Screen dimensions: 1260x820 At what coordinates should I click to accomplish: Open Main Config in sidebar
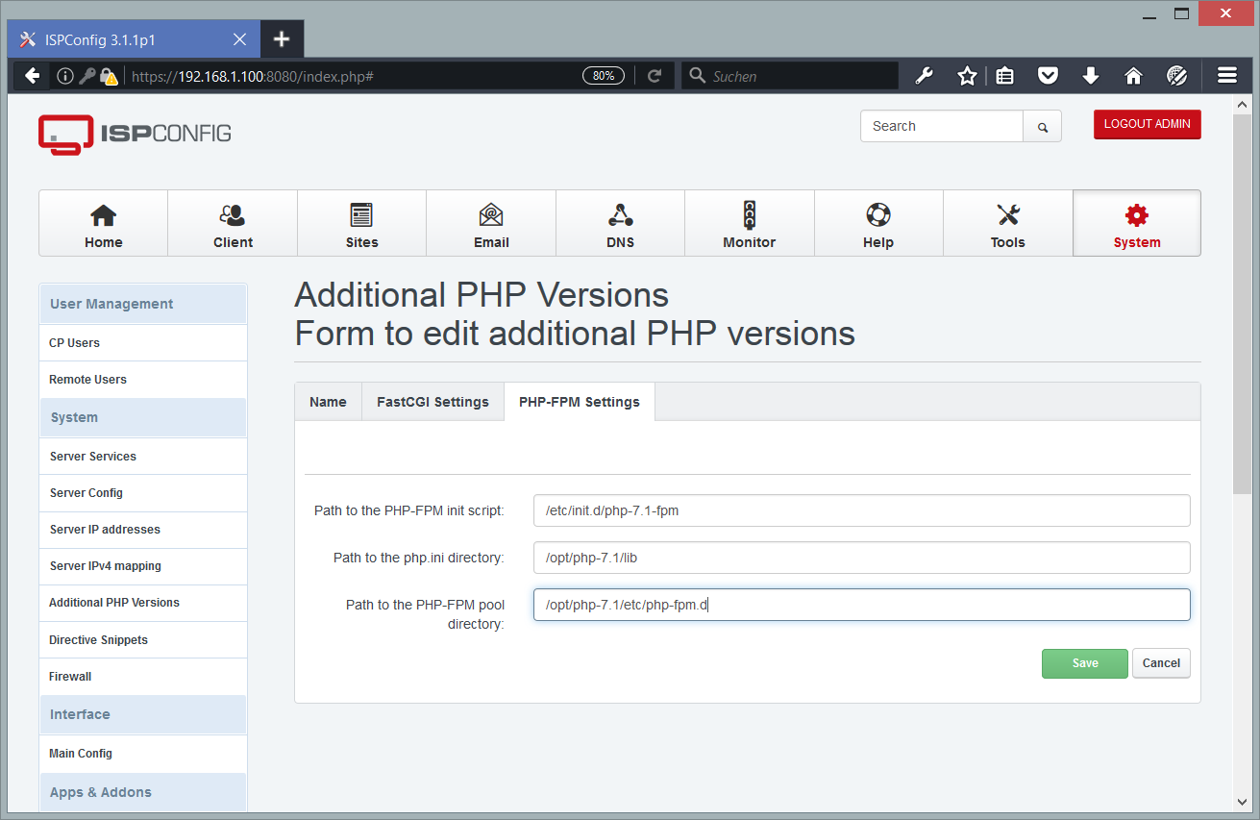click(143, 754)
